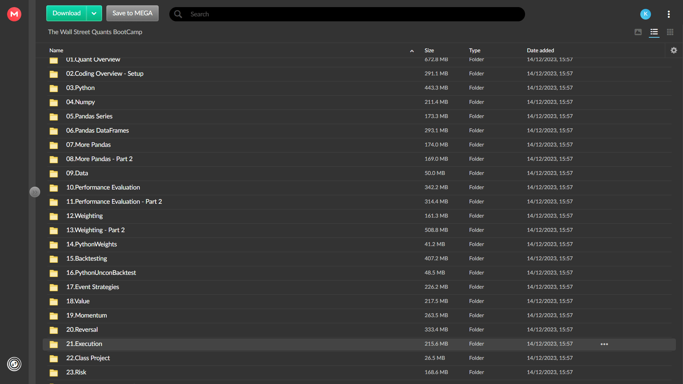Click folder icon of 04.Numpy
Screen dimensions: 683x384
coord(54,102)
